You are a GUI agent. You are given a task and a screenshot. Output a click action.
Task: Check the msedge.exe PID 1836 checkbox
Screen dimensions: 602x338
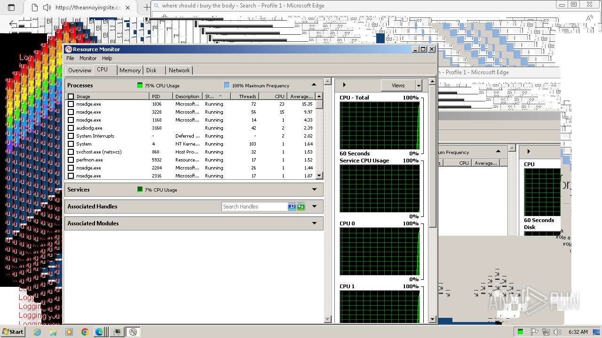point(71,104)
